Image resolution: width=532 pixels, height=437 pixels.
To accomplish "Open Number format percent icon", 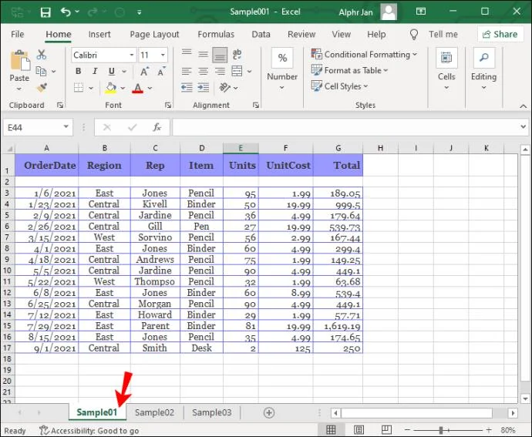I will click(x=282, y=58).
